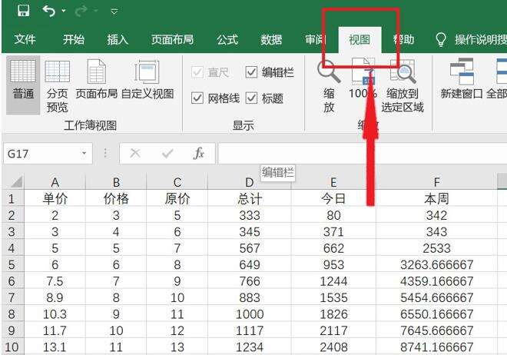Toggle the 标题 checkbox

251,98
